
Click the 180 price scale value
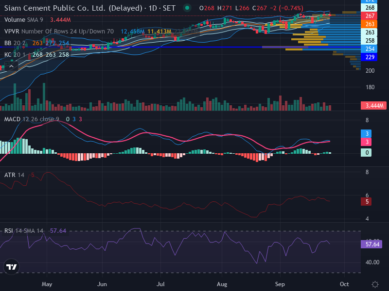[x=370, y=87]
